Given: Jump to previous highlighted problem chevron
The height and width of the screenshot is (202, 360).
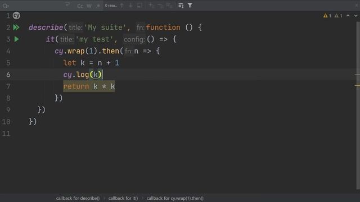Looking at the screenshot, I should point(348,16).
